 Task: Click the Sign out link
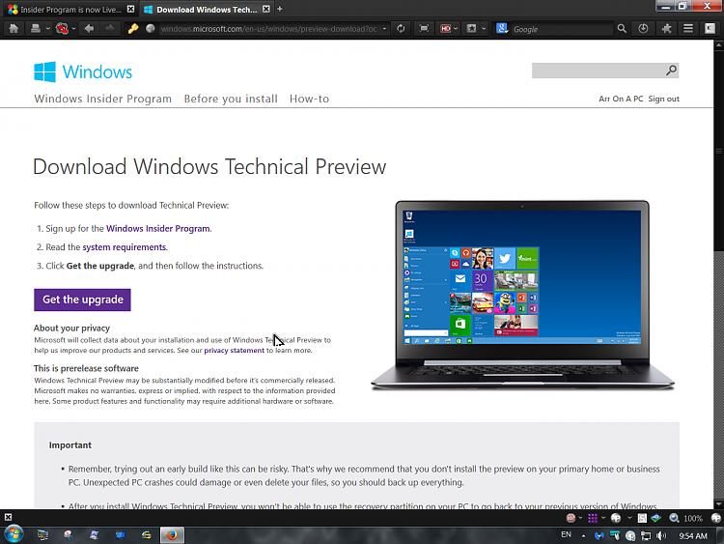pos(663,99)
